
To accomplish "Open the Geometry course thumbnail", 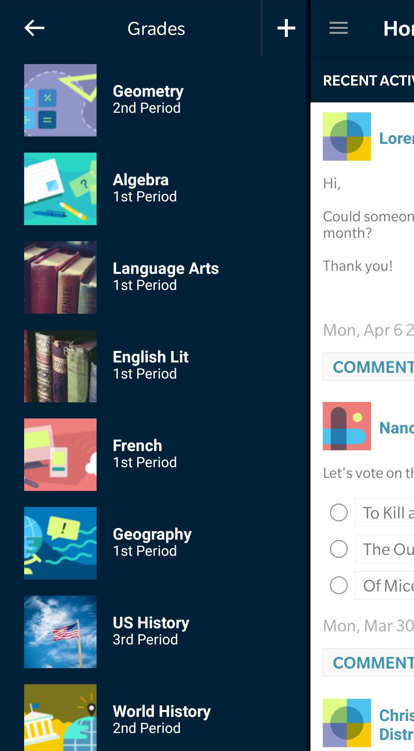I will (x=60, y=100).
